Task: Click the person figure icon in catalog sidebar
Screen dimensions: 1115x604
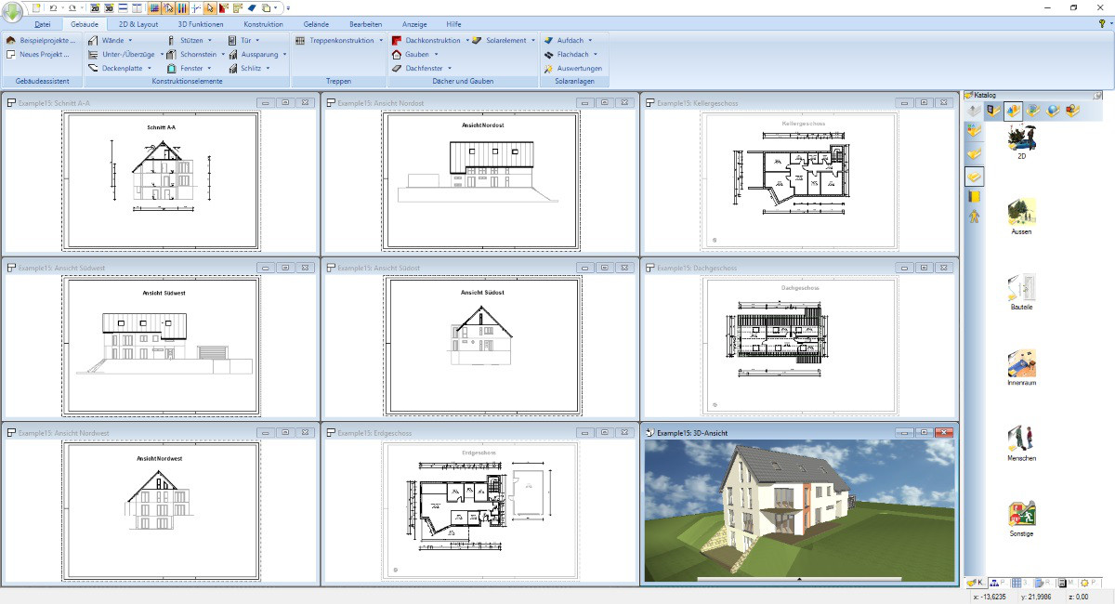Action: click(x=974, y=217)
